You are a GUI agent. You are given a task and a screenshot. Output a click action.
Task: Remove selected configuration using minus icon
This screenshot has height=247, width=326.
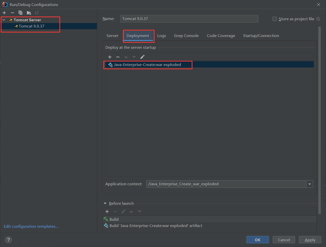(x=12, y=13)
